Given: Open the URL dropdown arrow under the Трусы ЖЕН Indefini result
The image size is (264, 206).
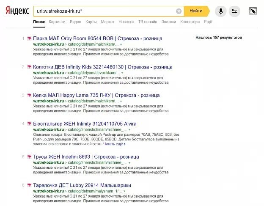Looking at the screenshot, I should (x=130, y=162).
